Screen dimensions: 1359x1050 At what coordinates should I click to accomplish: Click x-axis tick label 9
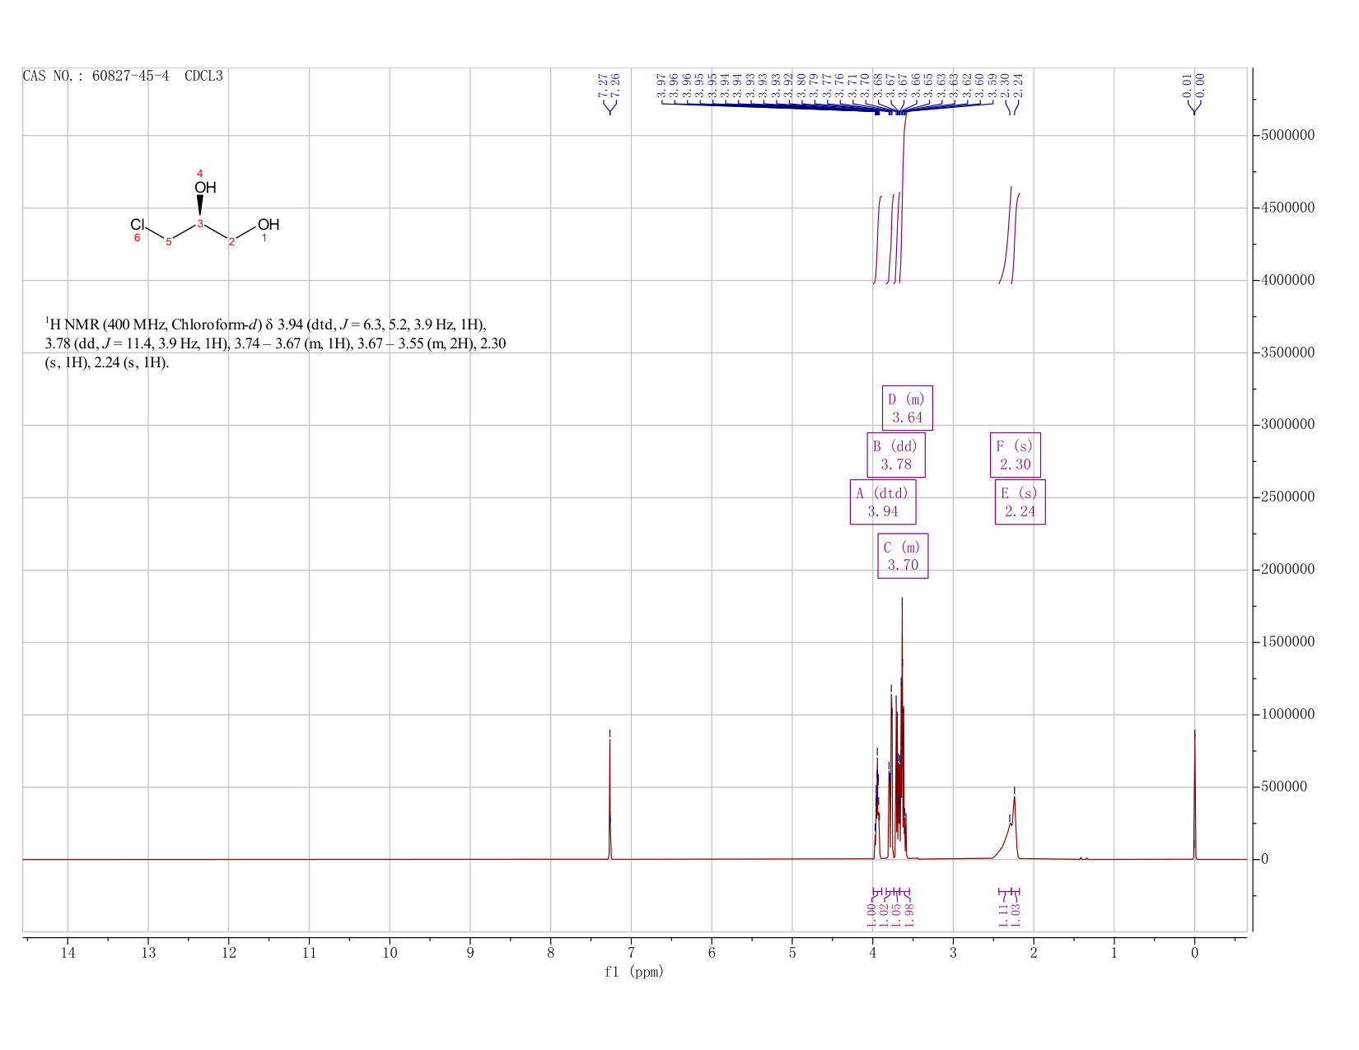470,952
